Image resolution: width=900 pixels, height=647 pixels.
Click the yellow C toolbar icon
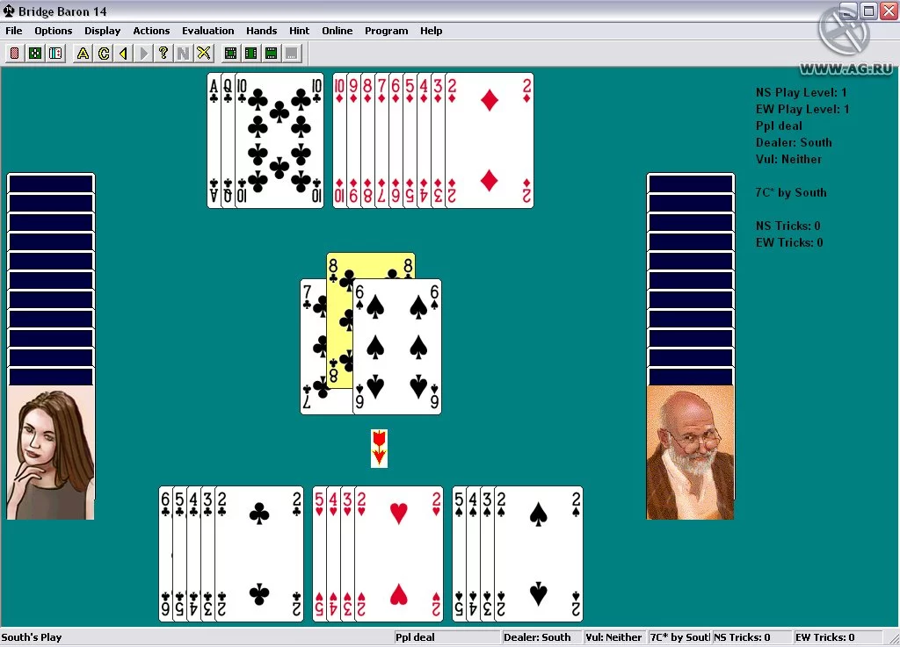(x=104, y=54)
